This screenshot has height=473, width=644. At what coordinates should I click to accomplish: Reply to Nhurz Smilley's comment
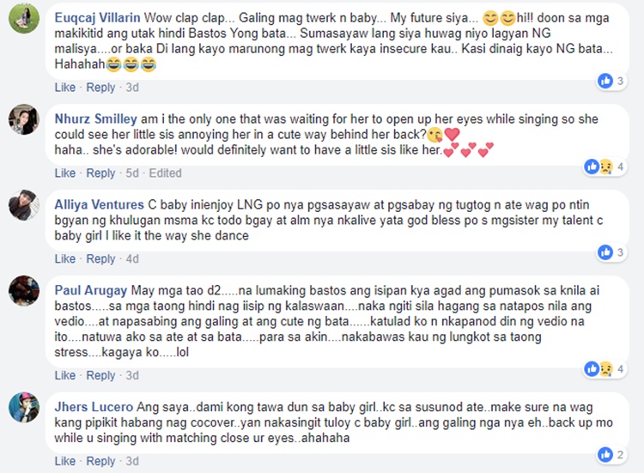coord(100,173)
